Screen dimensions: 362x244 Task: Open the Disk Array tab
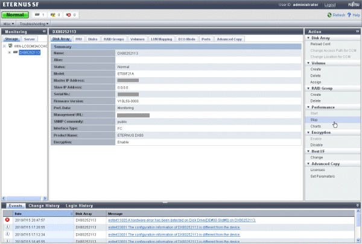[x=61, y=39]
